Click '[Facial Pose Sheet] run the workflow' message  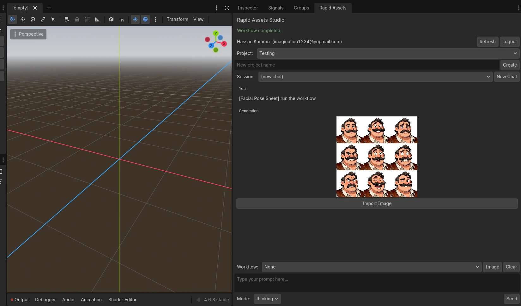point(277,98)
